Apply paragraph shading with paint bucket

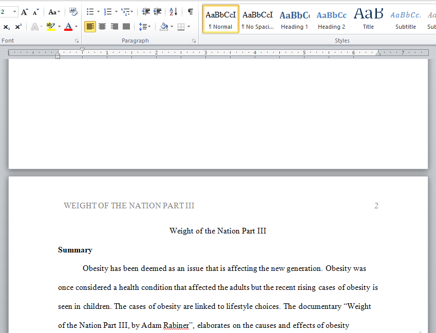164,27
